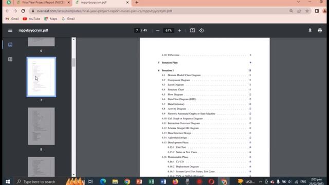This screenshot has height=185, width=329.
Task: Click the thumbnail panel scrollbar thumb
Action: 74,62
